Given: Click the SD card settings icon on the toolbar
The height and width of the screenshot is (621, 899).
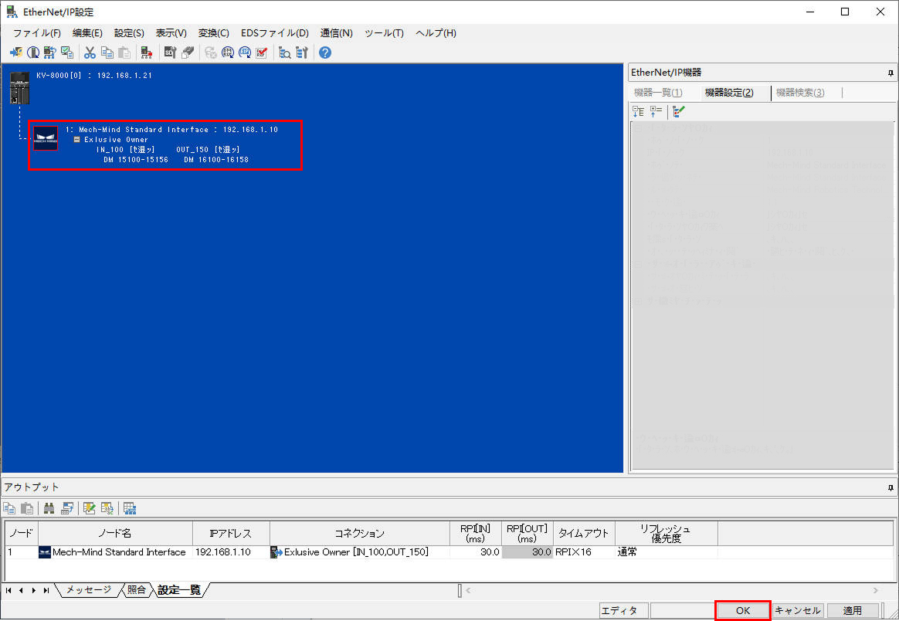Looking at the screenshot, I should coord(168,52).
